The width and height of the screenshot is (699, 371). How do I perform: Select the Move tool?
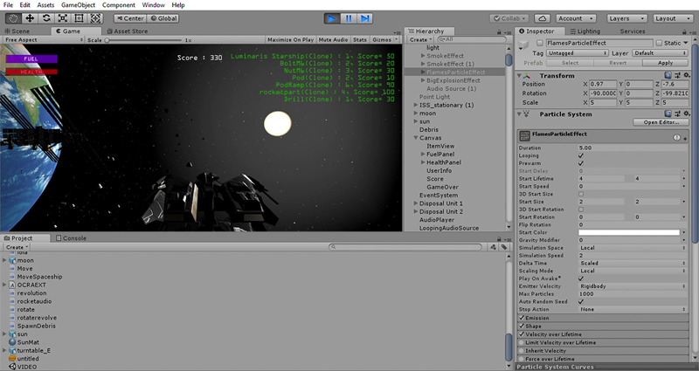point(29,17)
